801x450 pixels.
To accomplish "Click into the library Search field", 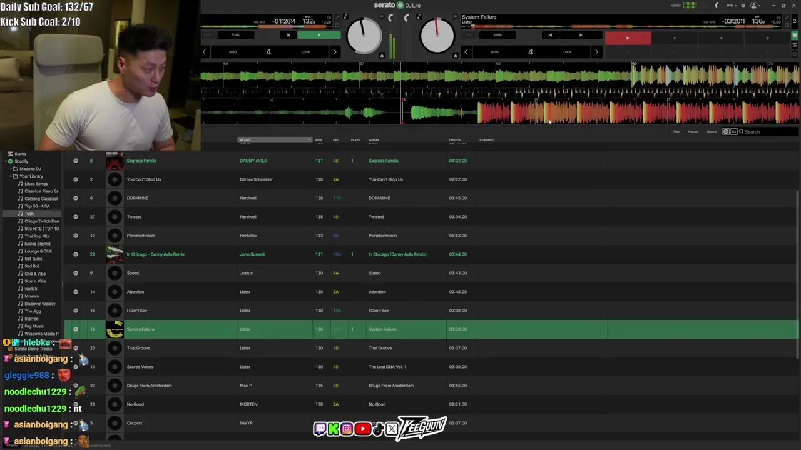I will pyautogui.click(x=770, y=132).
